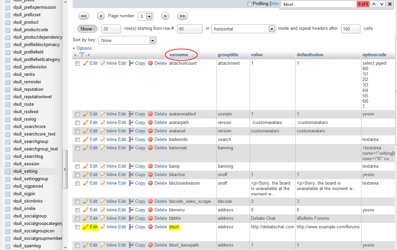
Task: Open vbull_settinggroup table in sidebar
Action: 30,179
